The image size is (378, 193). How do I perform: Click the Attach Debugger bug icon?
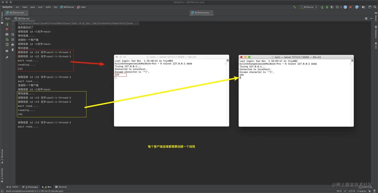(x=7, y=39)
